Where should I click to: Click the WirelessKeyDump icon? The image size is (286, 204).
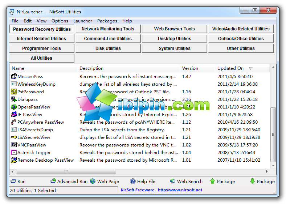(14, 84)
